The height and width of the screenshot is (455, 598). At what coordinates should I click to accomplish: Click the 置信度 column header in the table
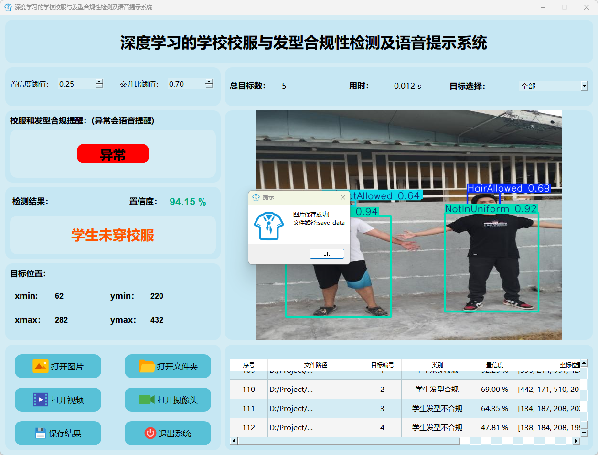click(494, 365)
